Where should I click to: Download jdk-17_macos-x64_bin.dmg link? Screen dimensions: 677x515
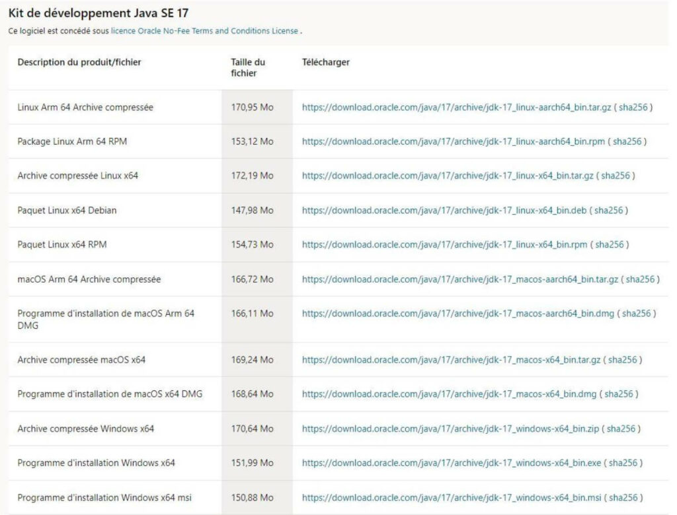point(449,394)
